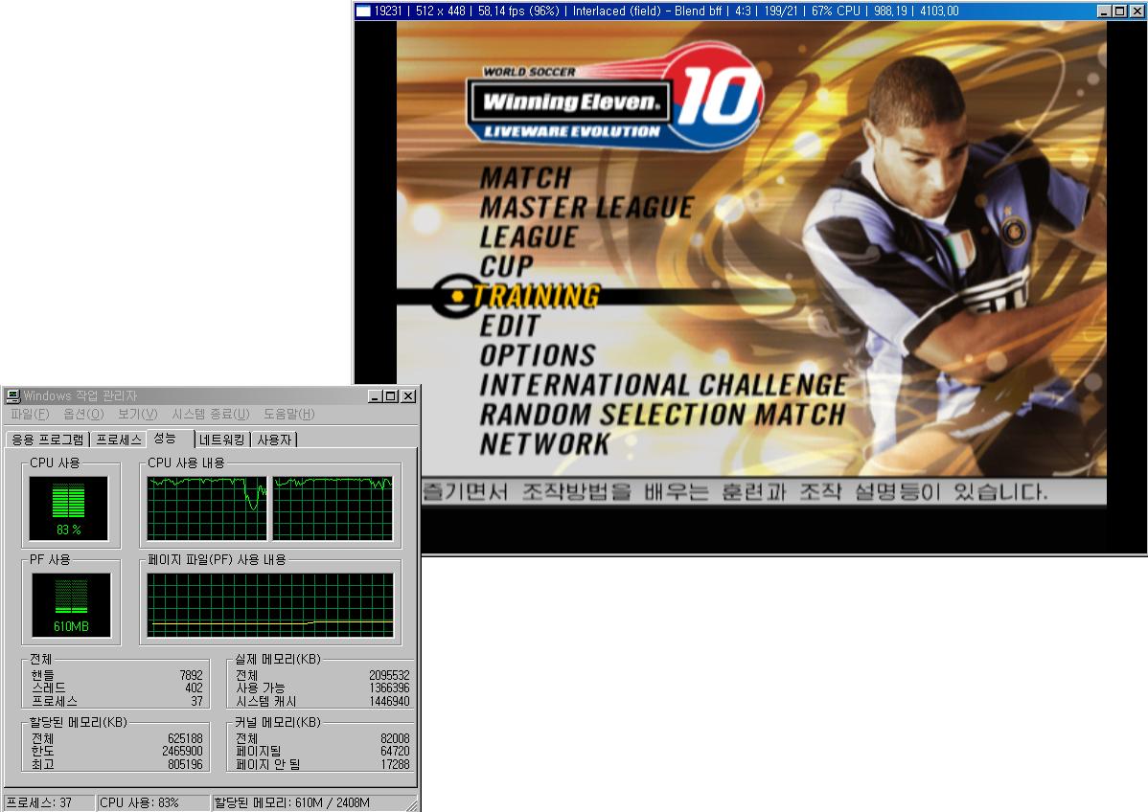Click the Korean training description caption
Screen dimensions: 1148x812
point(735,491)
